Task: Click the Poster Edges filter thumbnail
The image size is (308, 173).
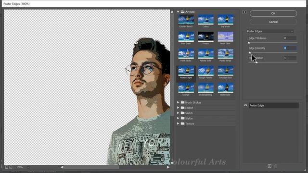Action: coord(186,71)
